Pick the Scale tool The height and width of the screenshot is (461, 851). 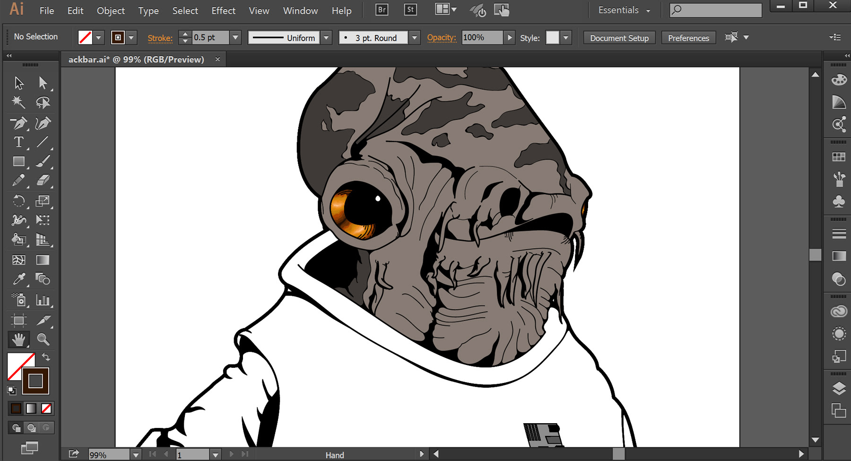coord(43,201)
